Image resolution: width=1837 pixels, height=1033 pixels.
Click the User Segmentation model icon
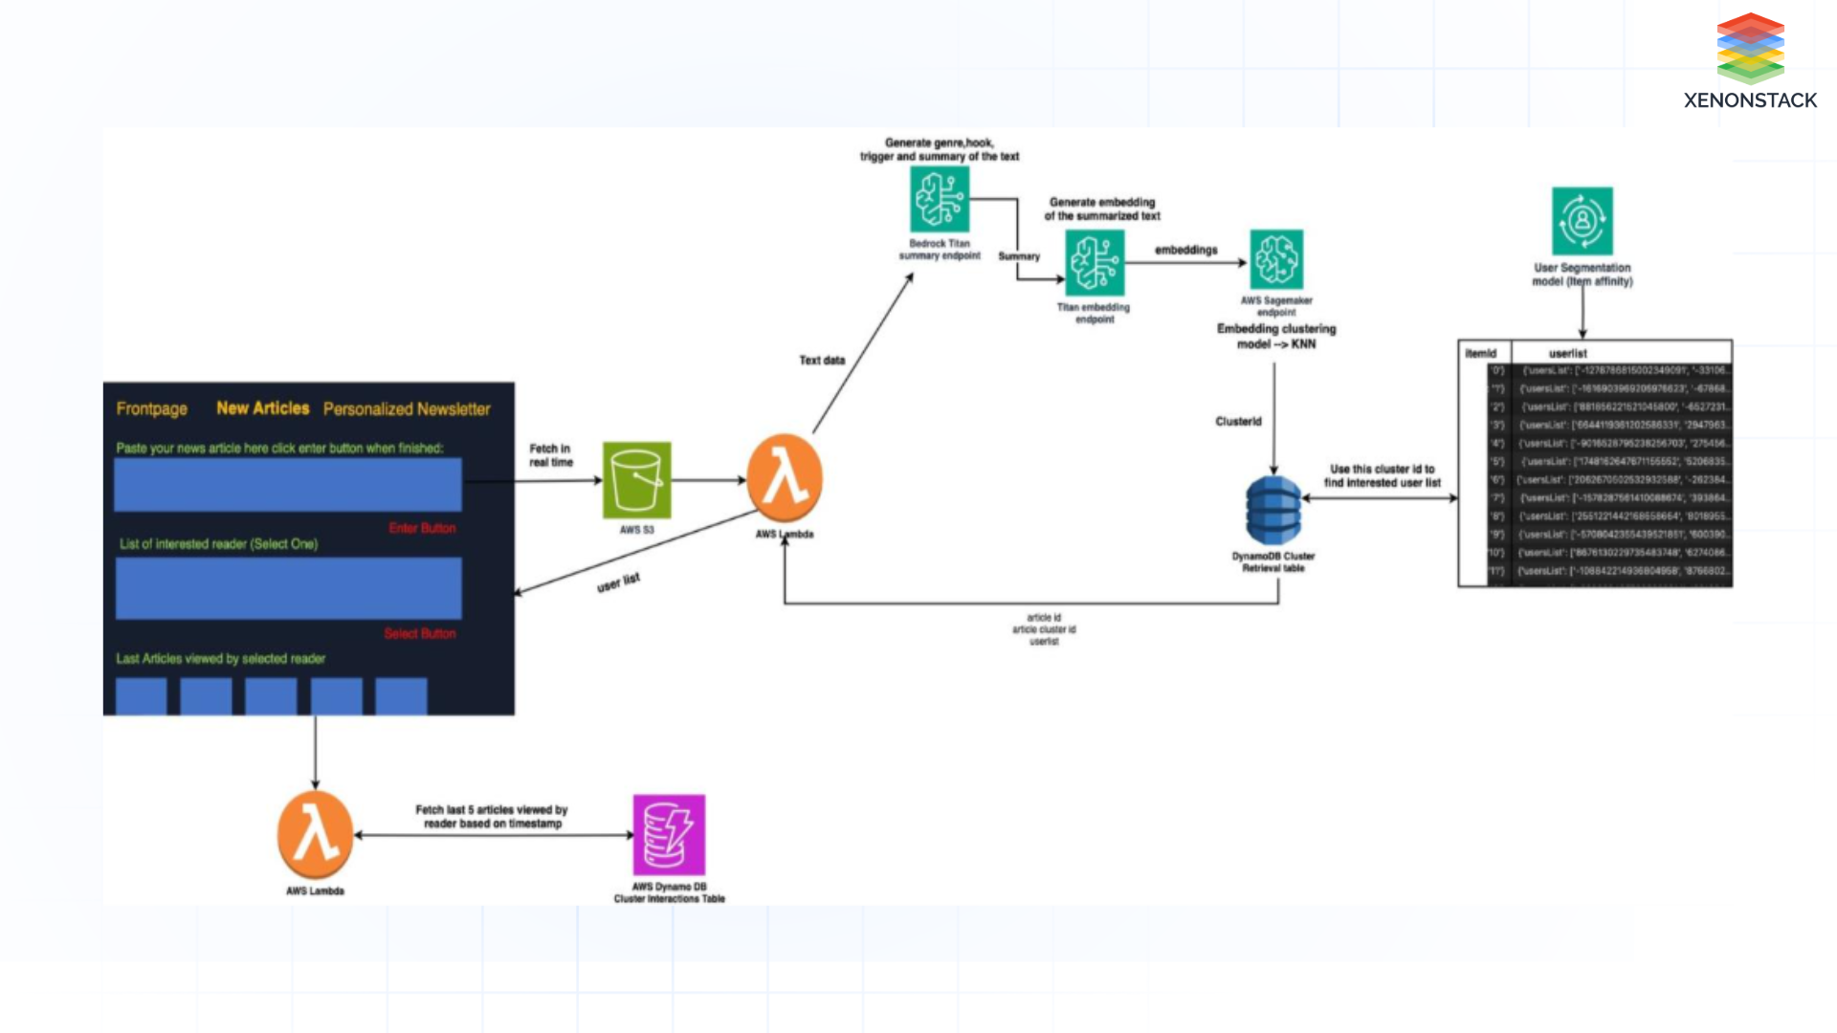coord(1582,221)
